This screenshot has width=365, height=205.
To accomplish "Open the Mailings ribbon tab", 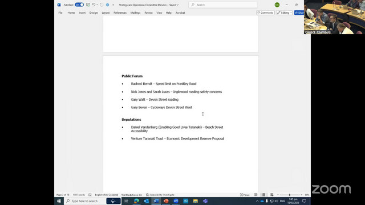I will pos(135,13).
